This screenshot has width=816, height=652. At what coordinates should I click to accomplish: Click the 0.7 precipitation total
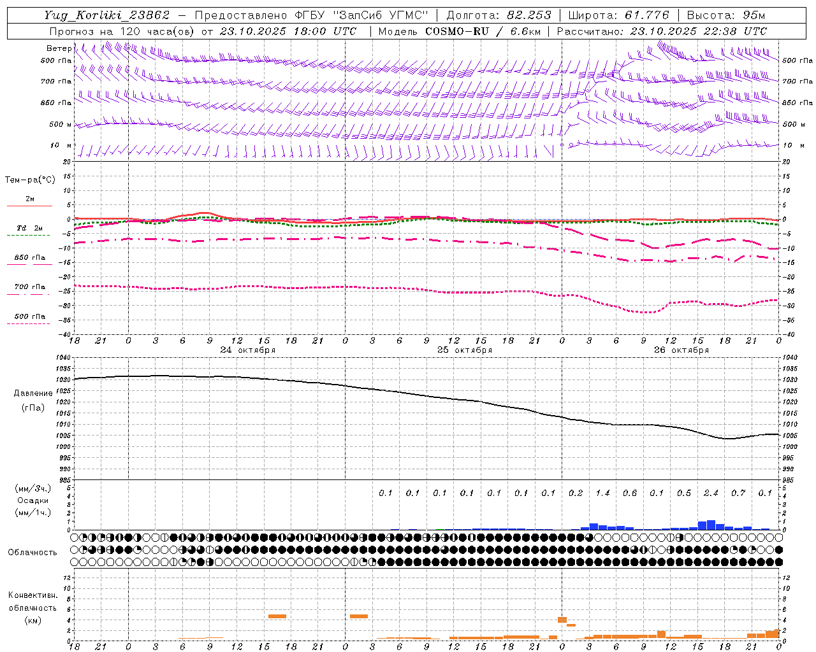[738, 493]
